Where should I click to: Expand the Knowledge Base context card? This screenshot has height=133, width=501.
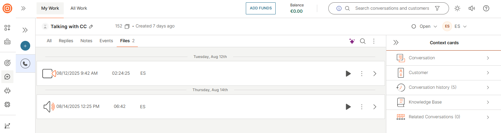443,102
